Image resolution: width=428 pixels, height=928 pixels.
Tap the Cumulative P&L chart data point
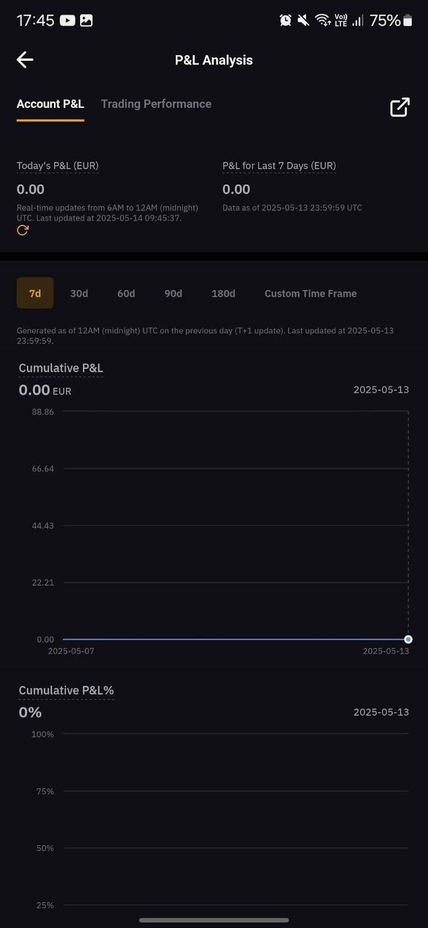(408, 639)
